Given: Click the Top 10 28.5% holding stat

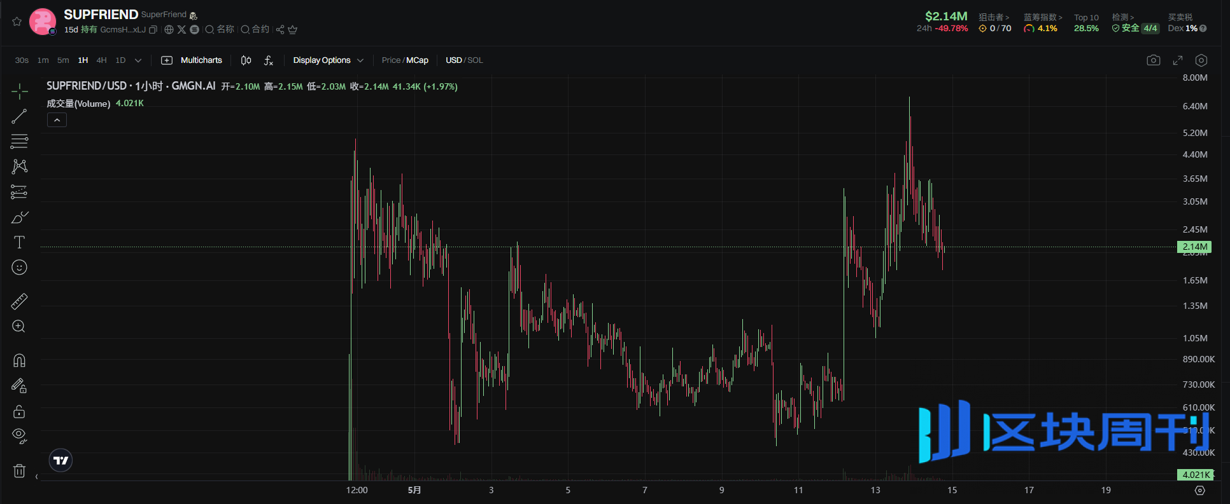Looking at the screenshot, I should pyautogui.click(x=1086, y=24).
